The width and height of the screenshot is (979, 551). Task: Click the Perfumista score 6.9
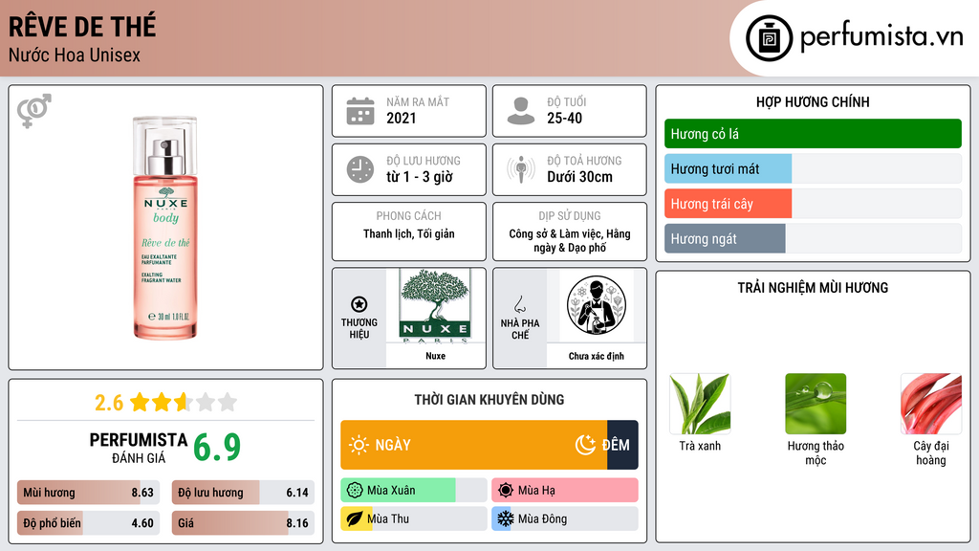217,448
